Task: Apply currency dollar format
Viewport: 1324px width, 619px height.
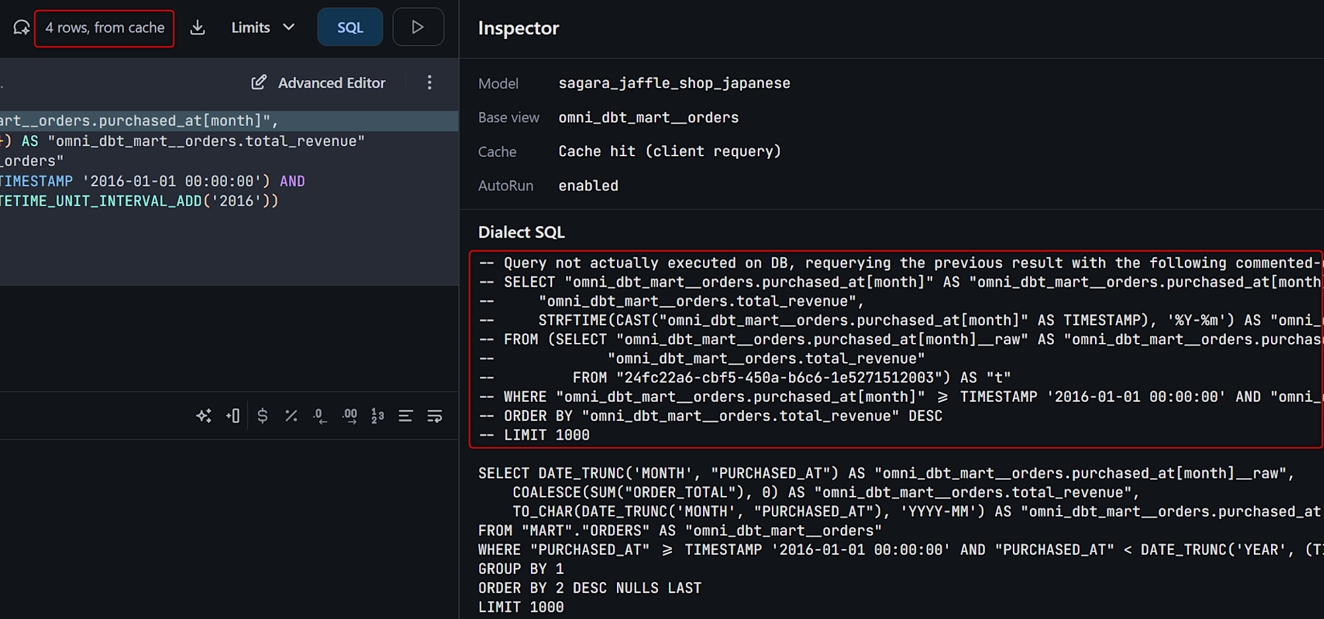Action: point(262,416)
